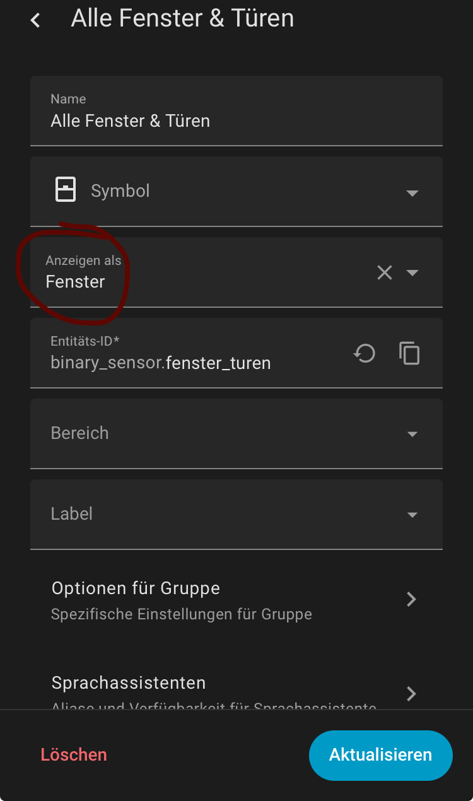Open the Symbol dropdown arrow
The image size is (473, 801).
(x=412, y=192)
